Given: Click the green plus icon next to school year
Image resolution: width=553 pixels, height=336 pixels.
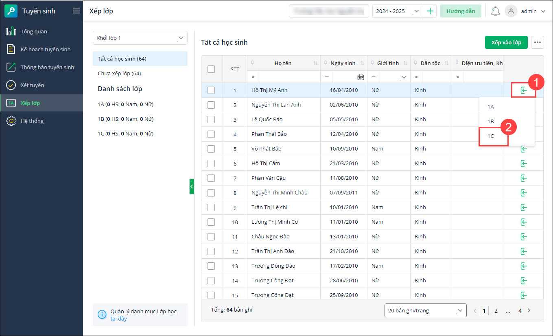Looking at the screenshot, I should point(430,11).
